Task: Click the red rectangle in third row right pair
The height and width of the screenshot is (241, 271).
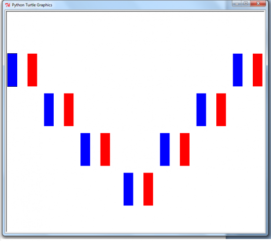Action: pos(185,149)
